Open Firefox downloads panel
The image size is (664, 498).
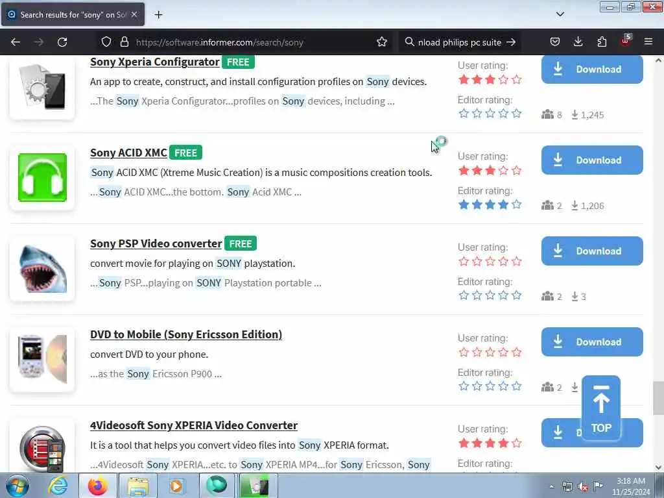578,42
